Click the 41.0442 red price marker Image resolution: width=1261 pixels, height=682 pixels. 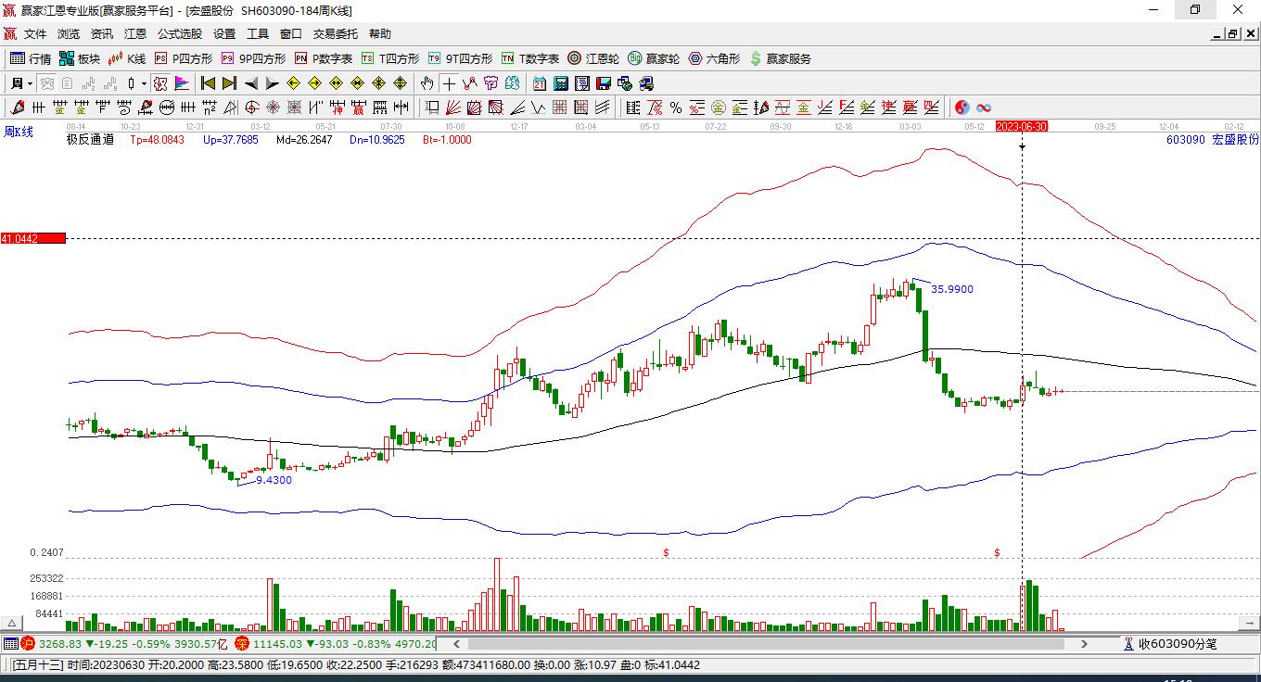coord(33,239)
